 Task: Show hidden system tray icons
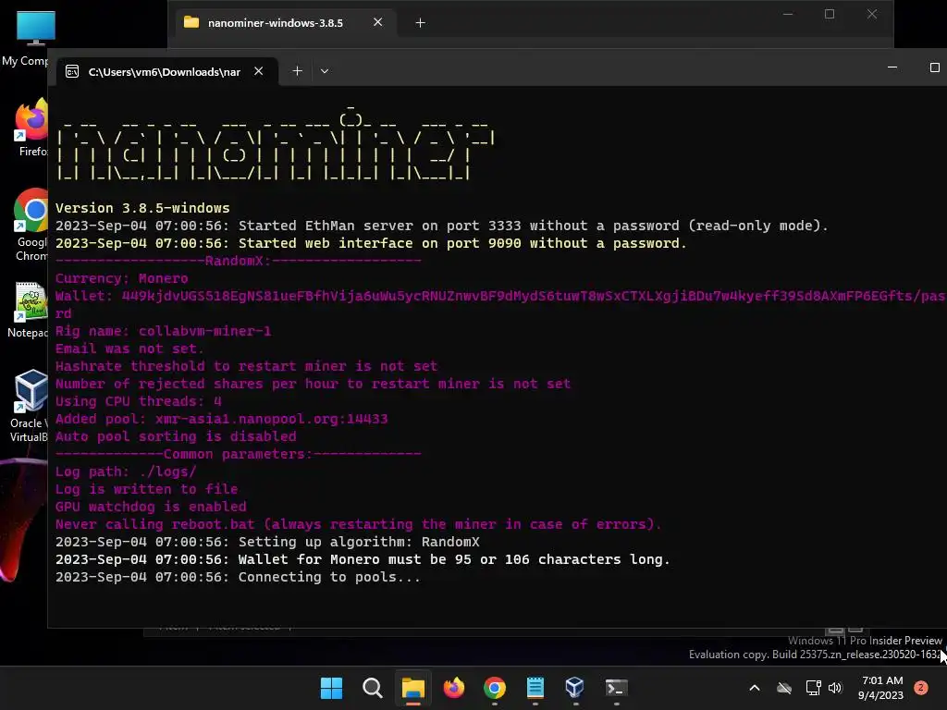click(755, 688)
